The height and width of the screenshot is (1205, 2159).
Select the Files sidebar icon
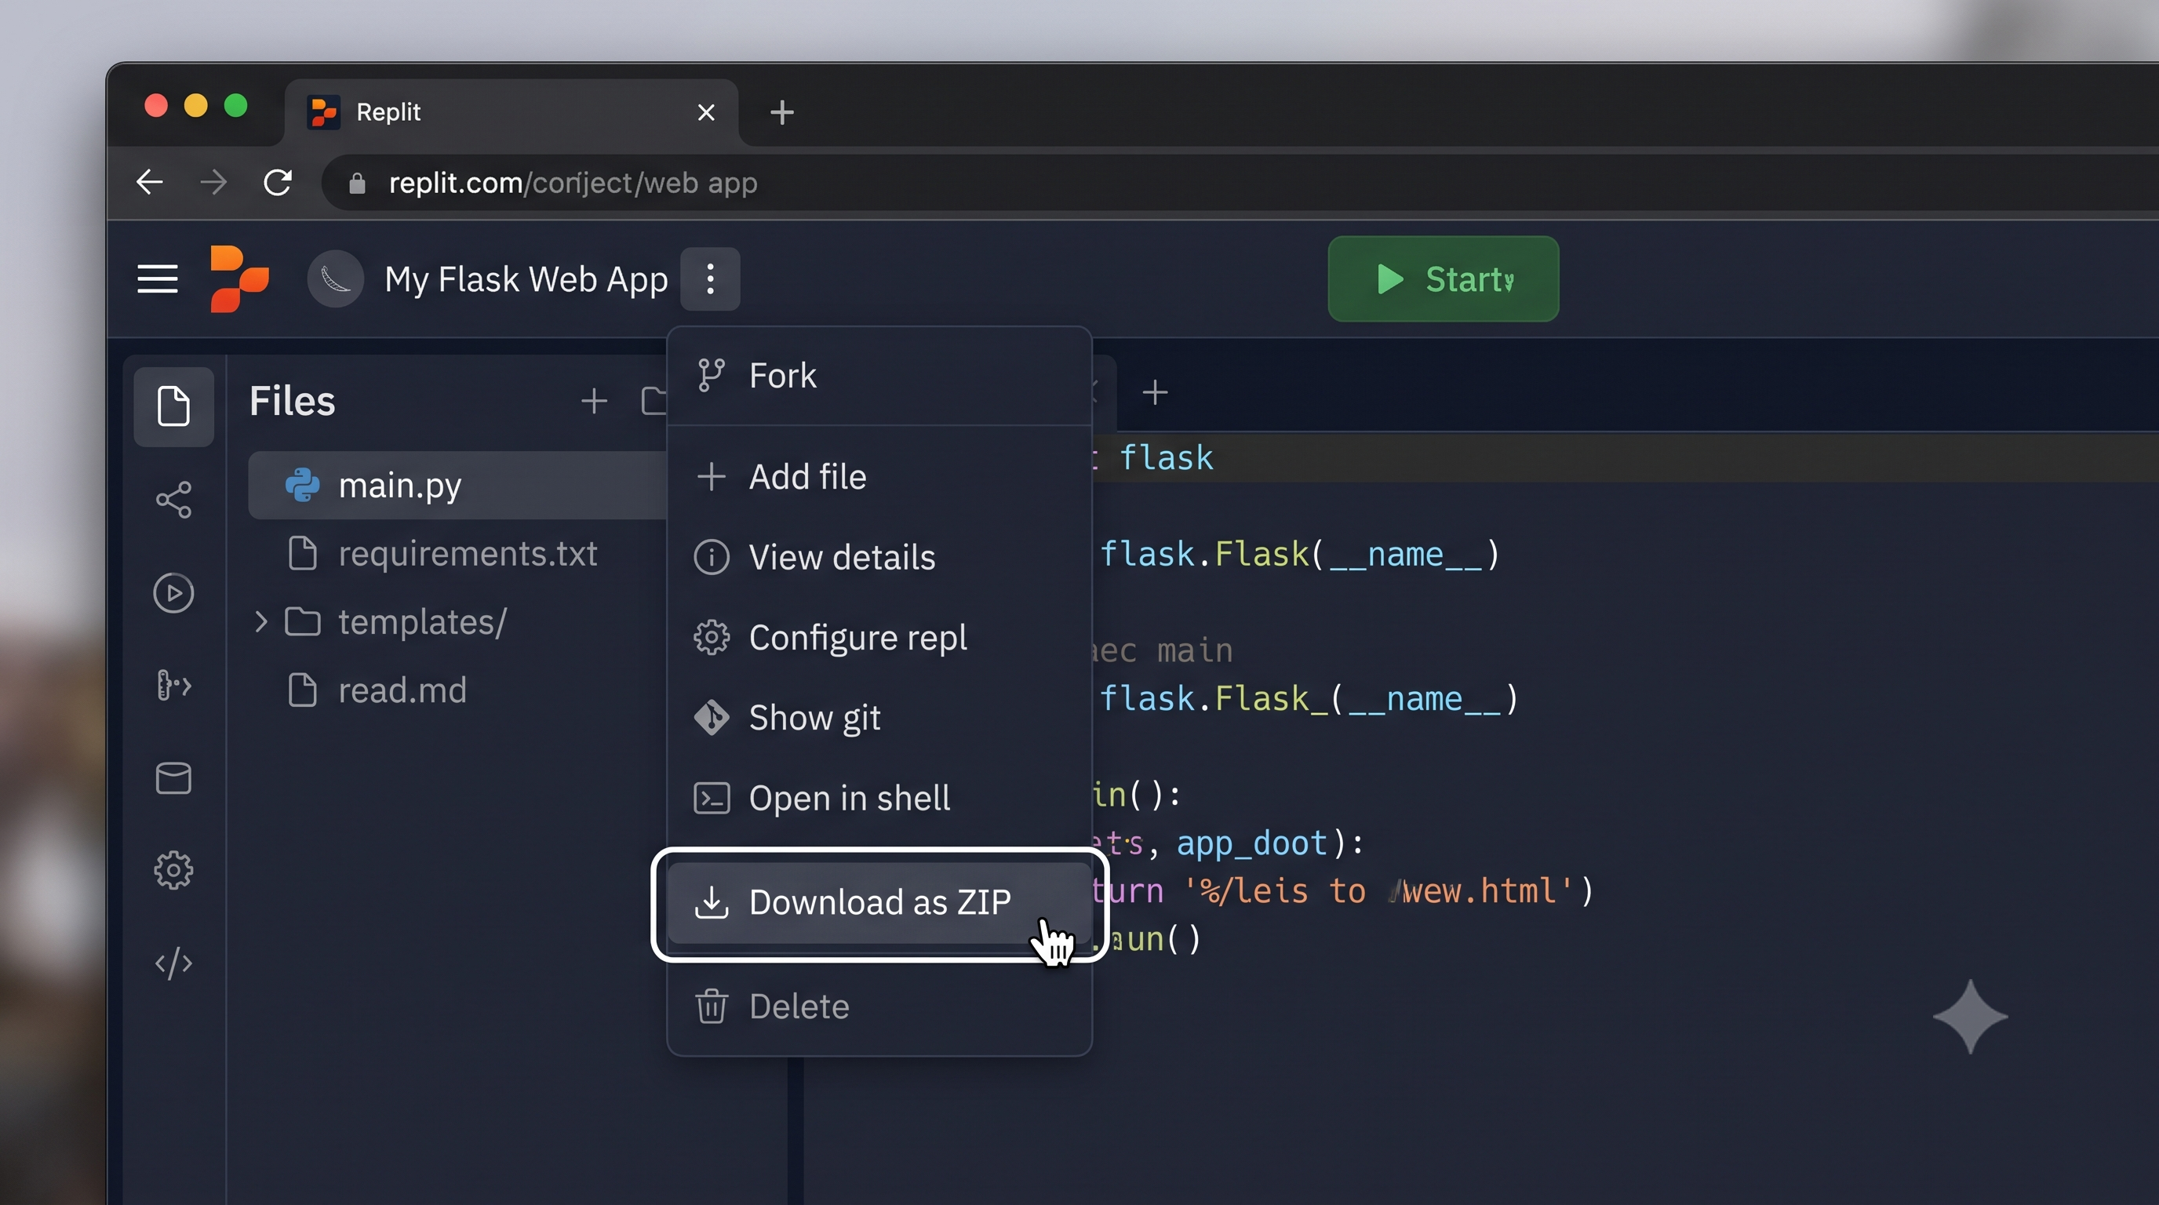[x=173, y=406]
